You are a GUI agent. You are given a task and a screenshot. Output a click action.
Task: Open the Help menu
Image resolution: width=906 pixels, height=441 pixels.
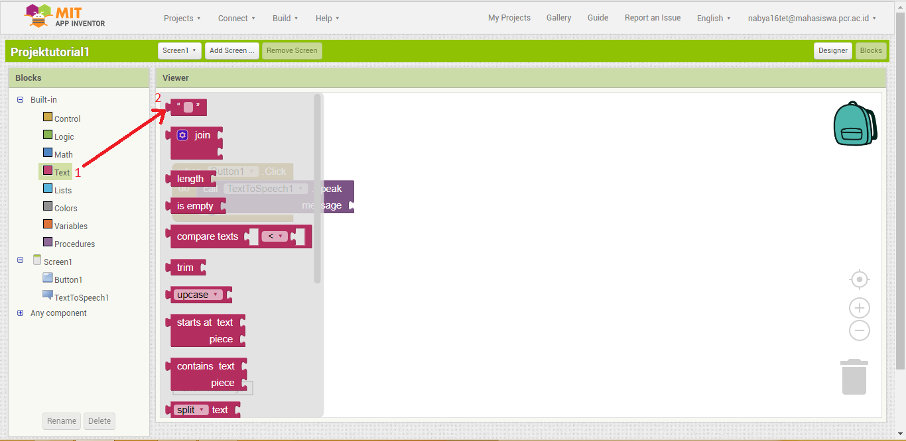click(327, 18)
